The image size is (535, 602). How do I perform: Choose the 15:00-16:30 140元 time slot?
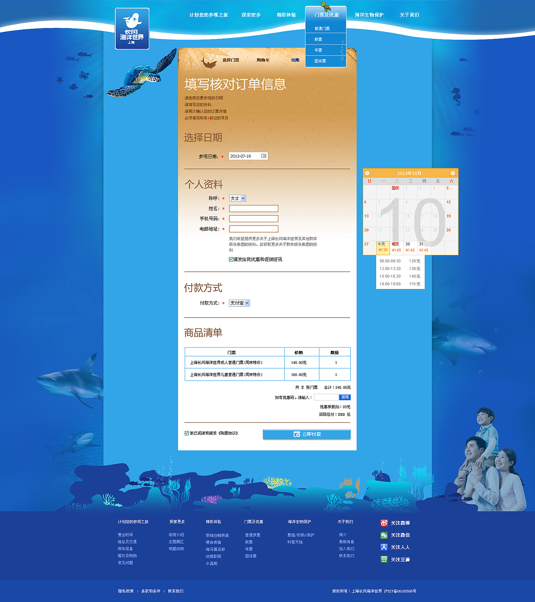[400, 277]
